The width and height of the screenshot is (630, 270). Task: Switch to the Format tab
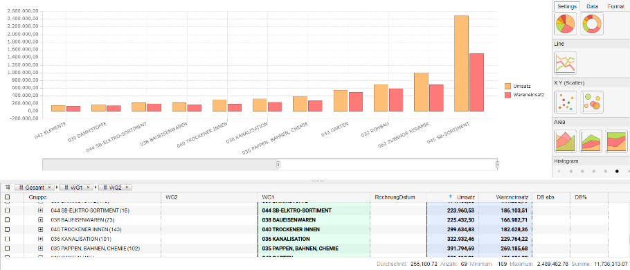[615, 6]
